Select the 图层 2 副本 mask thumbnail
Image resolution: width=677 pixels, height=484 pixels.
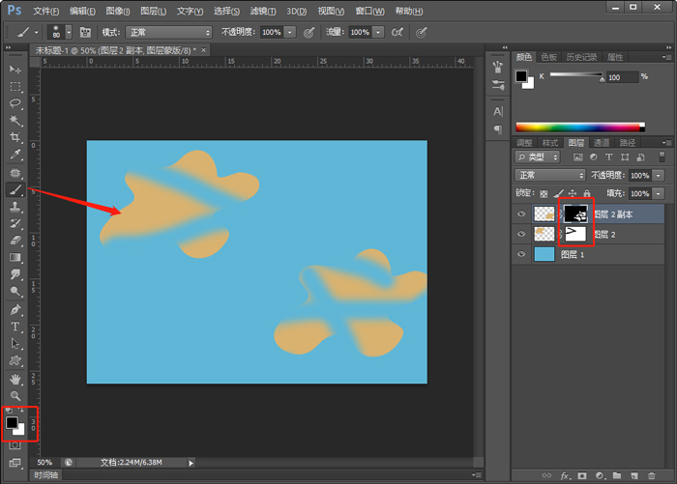pyautogui.click(x=576, y=214)
